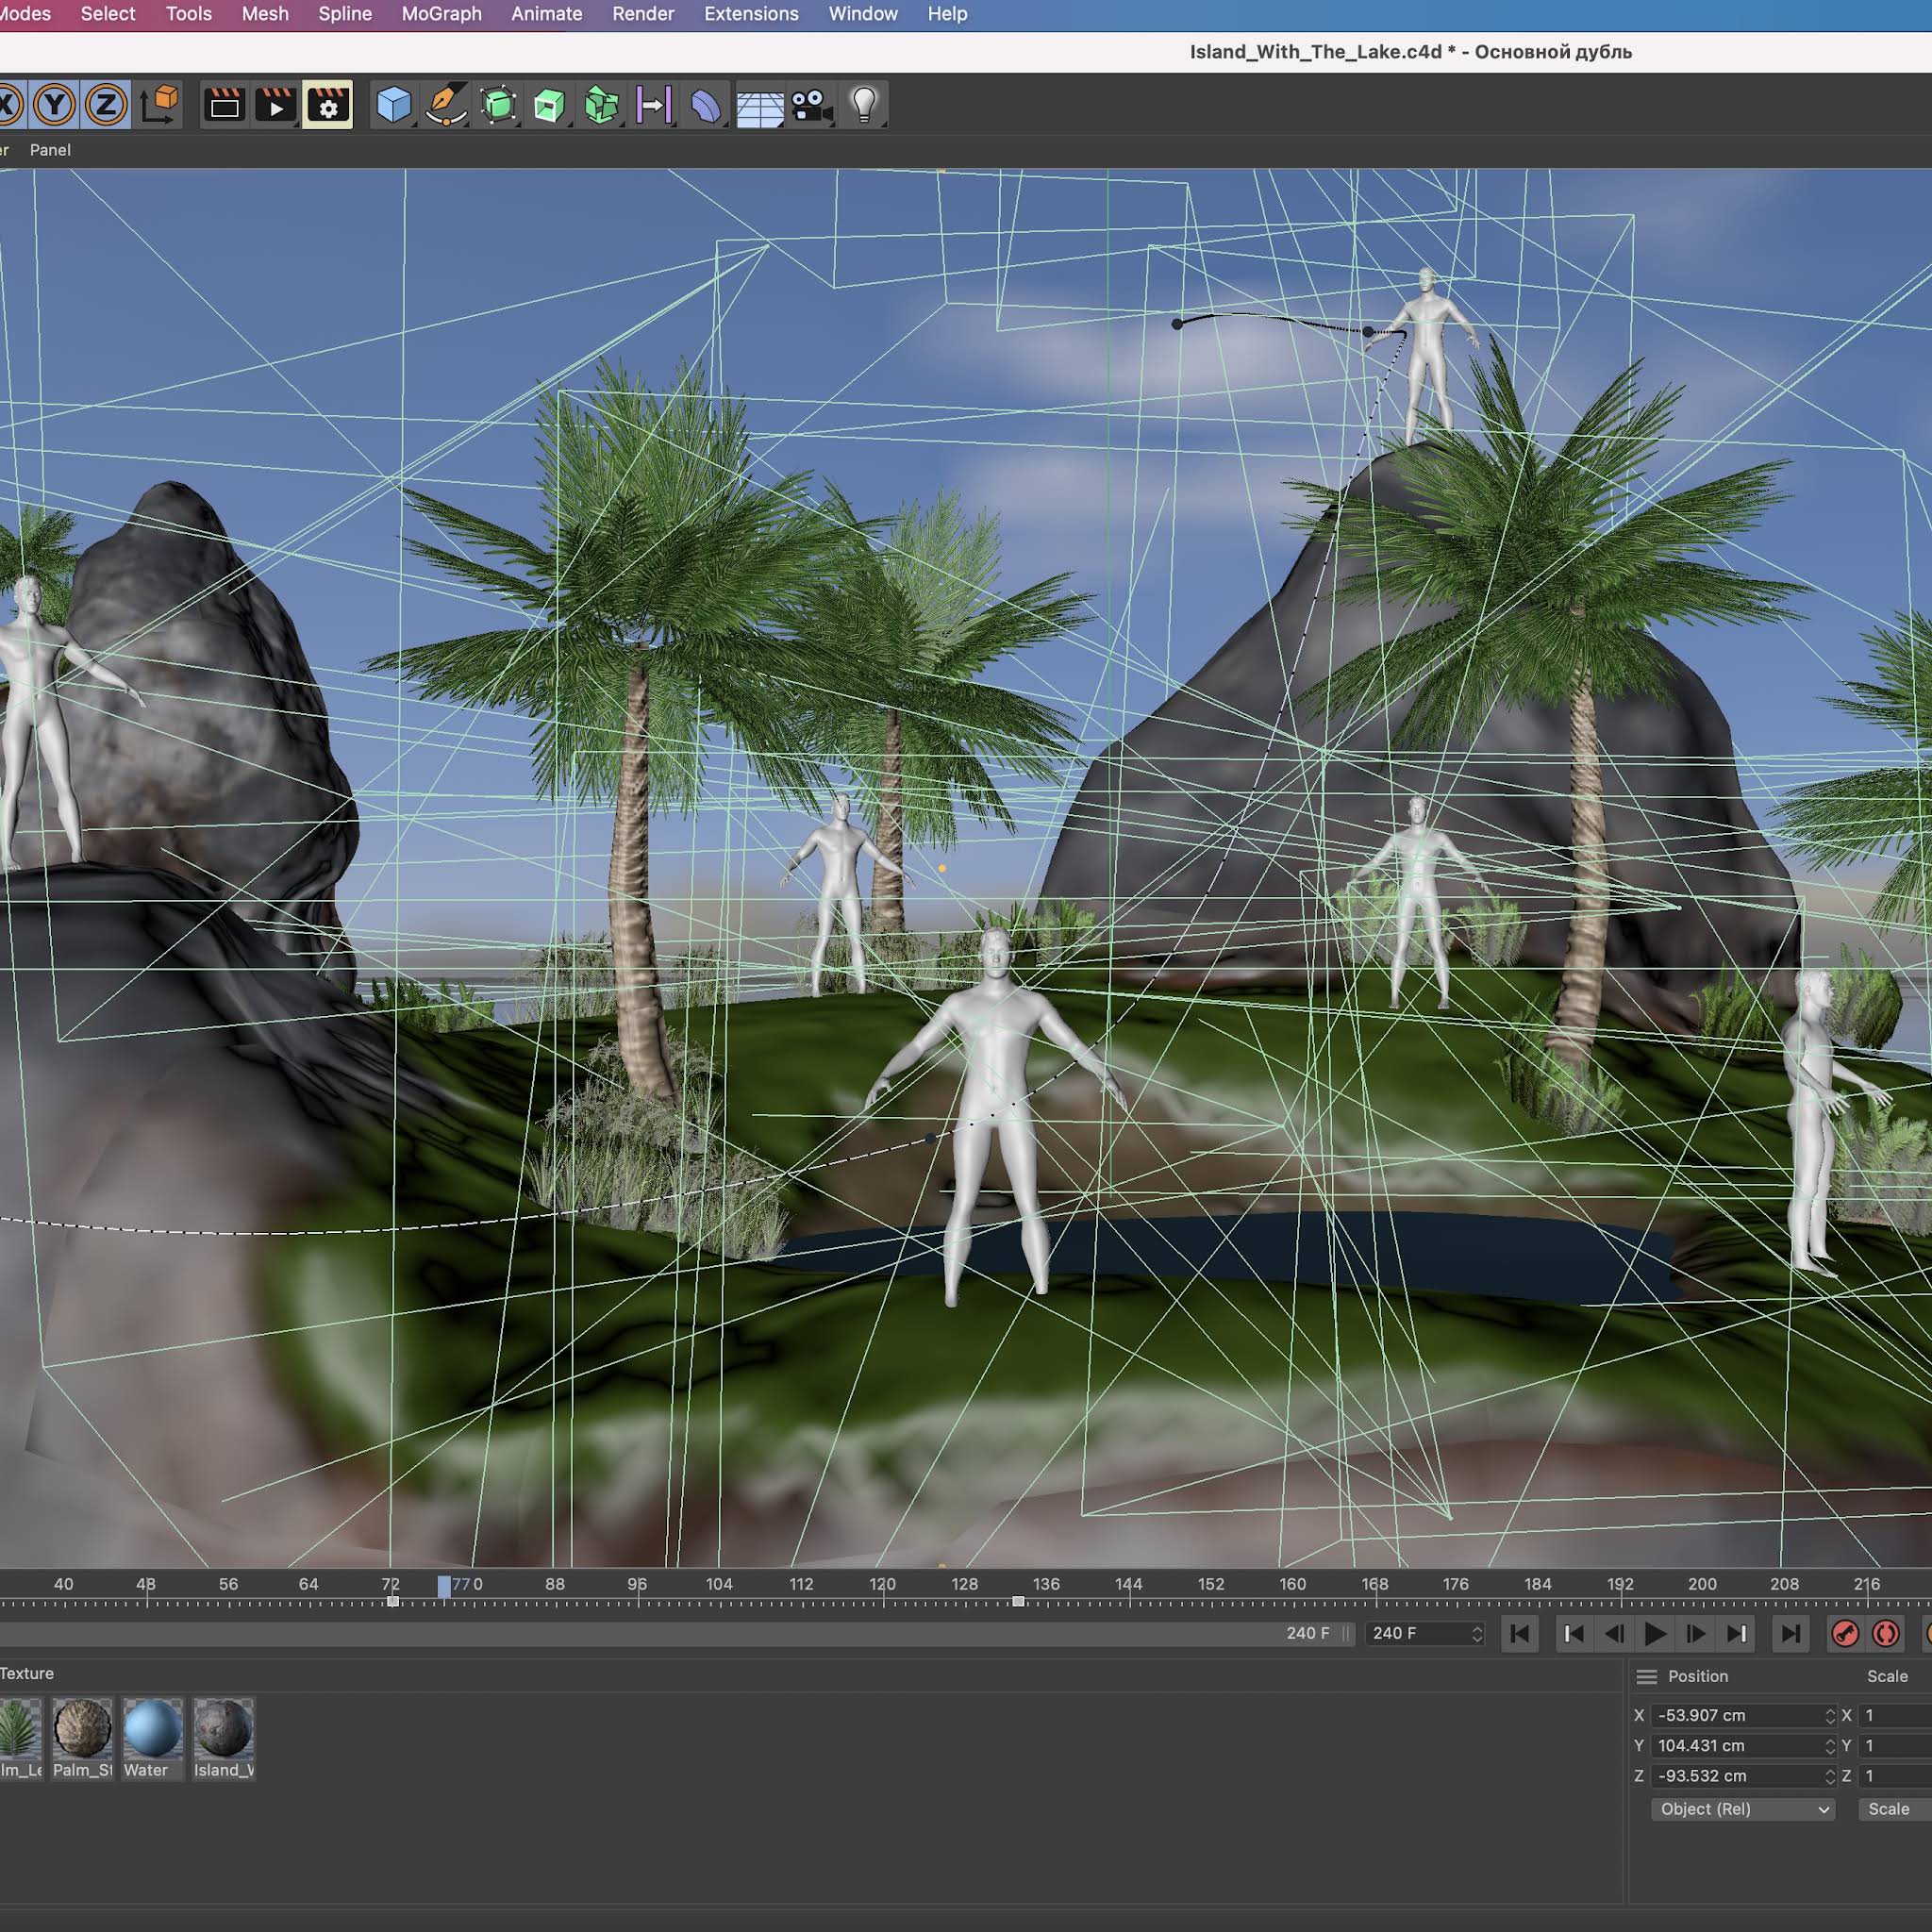Select the Spline Pen tool

tap(446, 104)
